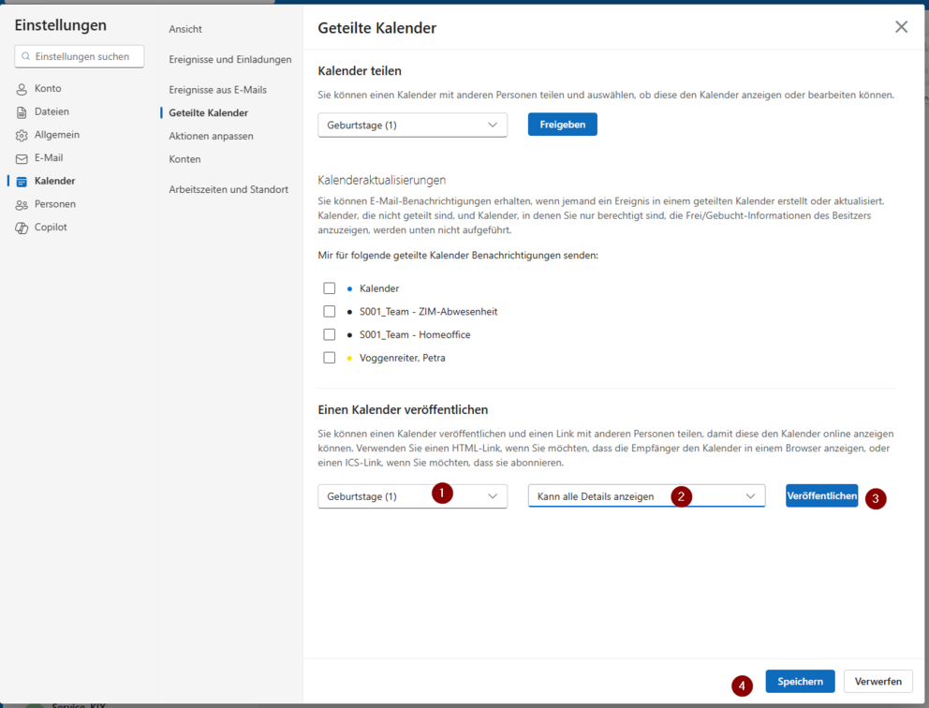
Task: Switch to Arbeitszeiten und Standort
Action: coord(229,189)
